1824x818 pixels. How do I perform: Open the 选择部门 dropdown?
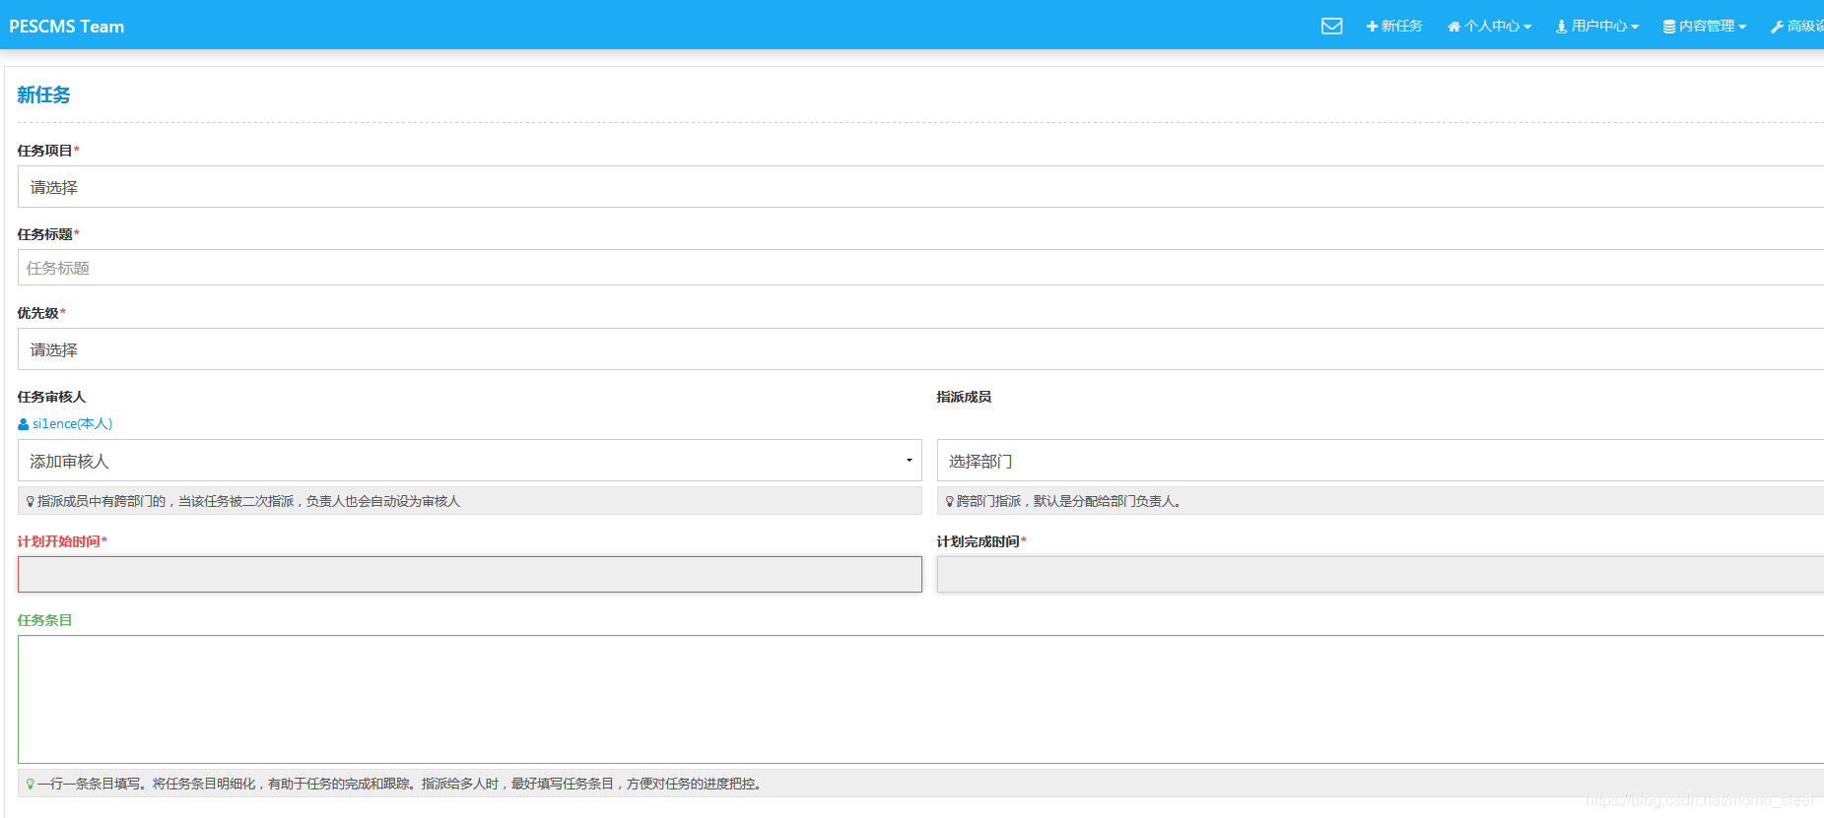[x=1380, y=461]
